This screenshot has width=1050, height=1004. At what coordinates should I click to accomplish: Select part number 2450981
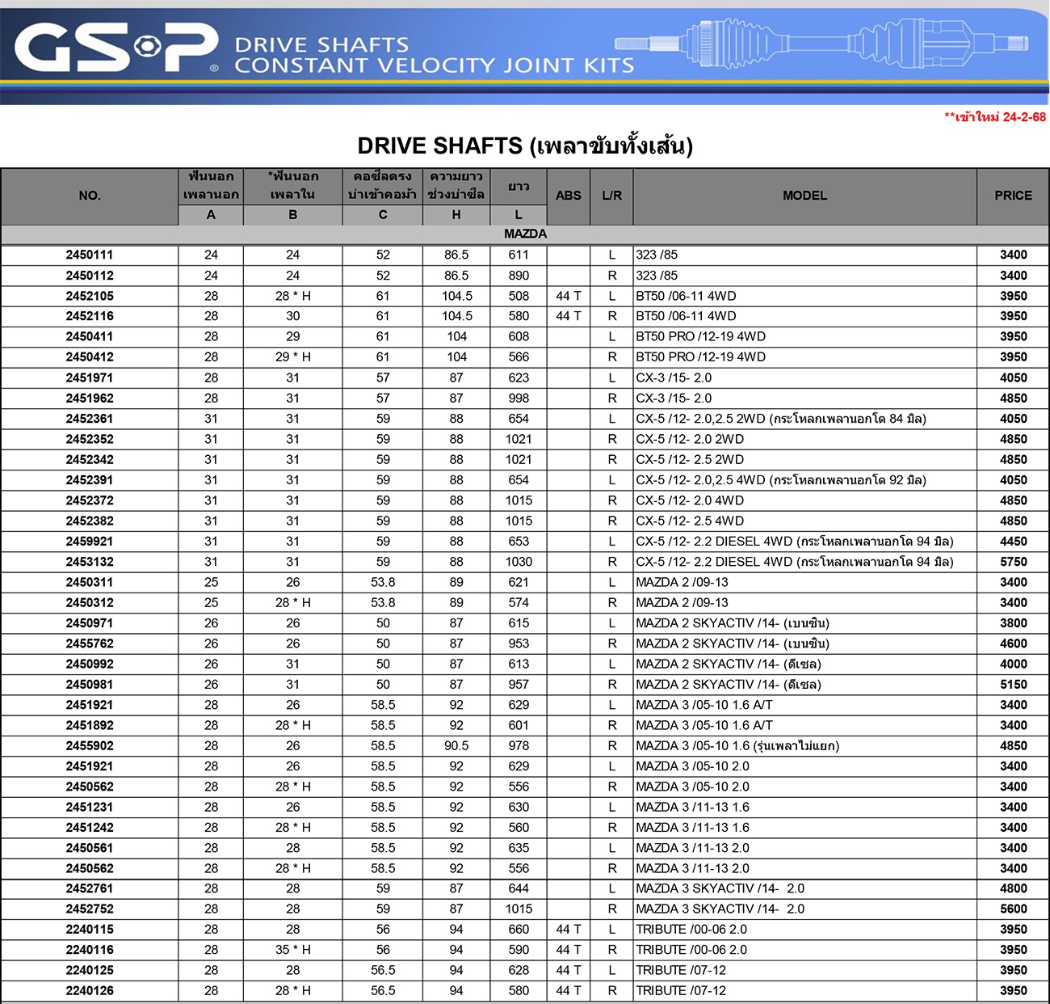click(90, 685)
